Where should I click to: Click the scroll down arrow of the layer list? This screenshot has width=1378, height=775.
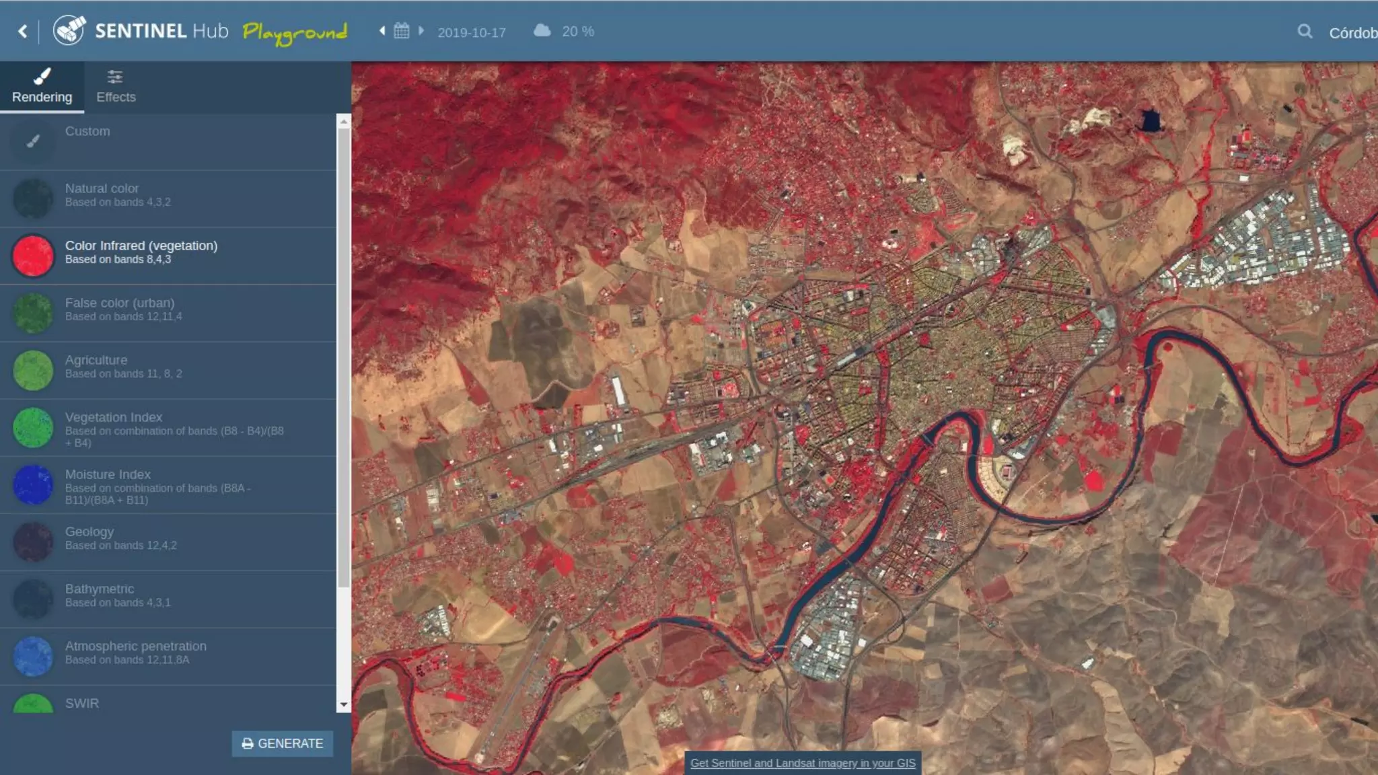[x=344, y=705]
